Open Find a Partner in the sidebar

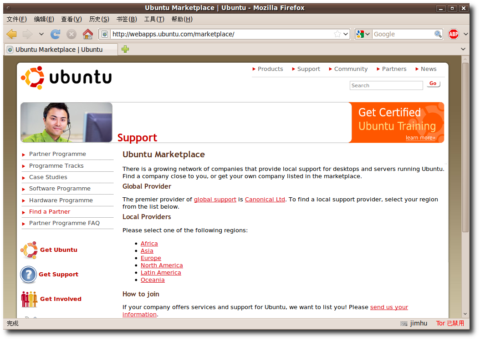pos(50,212)
